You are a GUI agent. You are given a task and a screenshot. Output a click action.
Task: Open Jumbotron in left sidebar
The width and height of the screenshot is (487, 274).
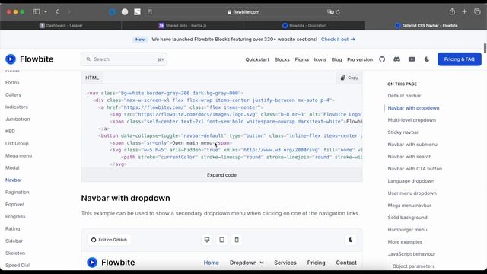[18, 119]
